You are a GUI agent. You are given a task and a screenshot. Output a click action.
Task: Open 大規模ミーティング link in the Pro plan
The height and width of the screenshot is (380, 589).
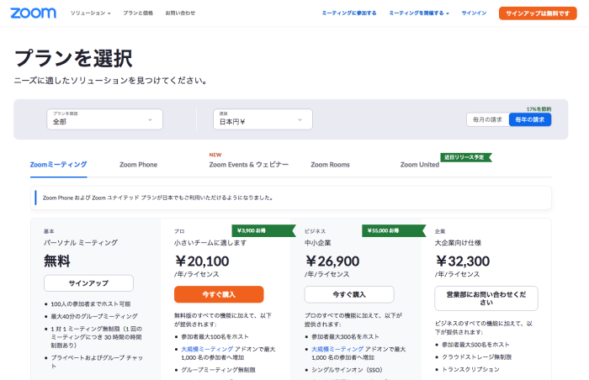207,349
